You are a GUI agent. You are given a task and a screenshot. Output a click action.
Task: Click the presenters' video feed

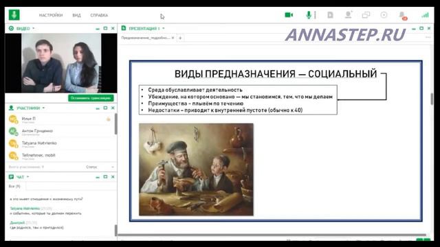[61, 63]
